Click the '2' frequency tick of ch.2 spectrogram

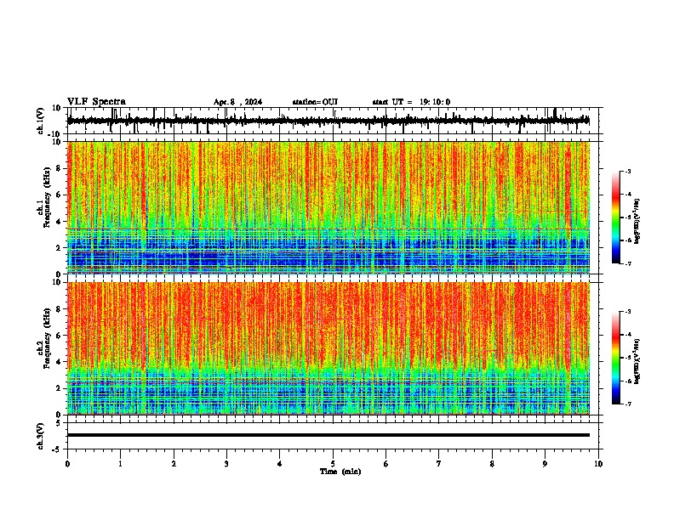(60, 388)
